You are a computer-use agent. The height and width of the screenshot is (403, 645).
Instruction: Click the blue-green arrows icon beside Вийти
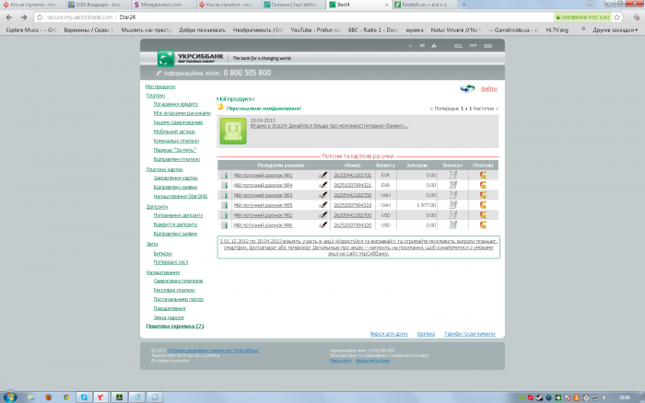point(468,88)
